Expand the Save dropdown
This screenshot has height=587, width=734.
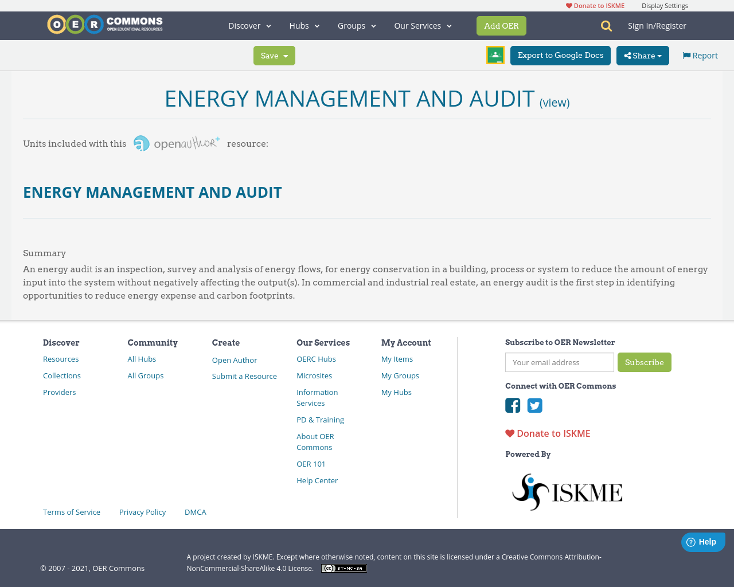point(274,55)
